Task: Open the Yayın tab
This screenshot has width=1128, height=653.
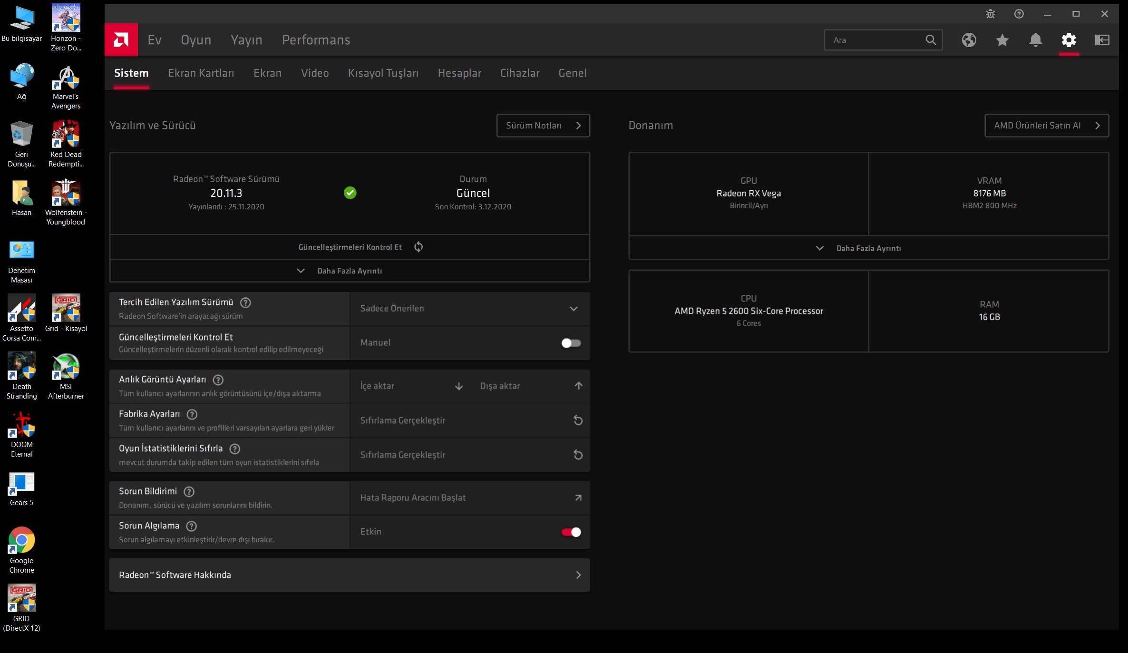Action: 246,40
